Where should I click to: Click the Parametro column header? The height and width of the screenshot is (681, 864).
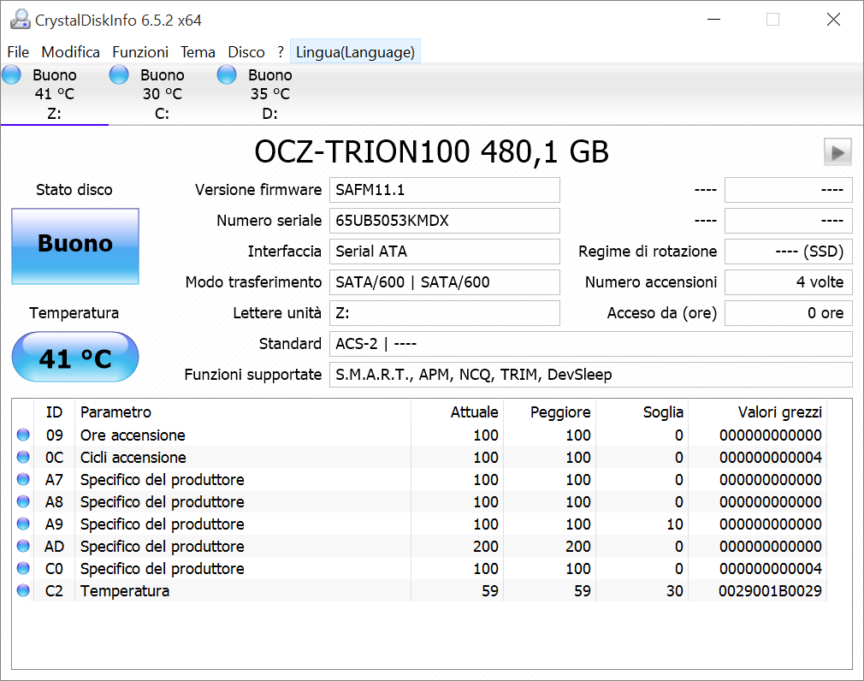click(243, 412)
